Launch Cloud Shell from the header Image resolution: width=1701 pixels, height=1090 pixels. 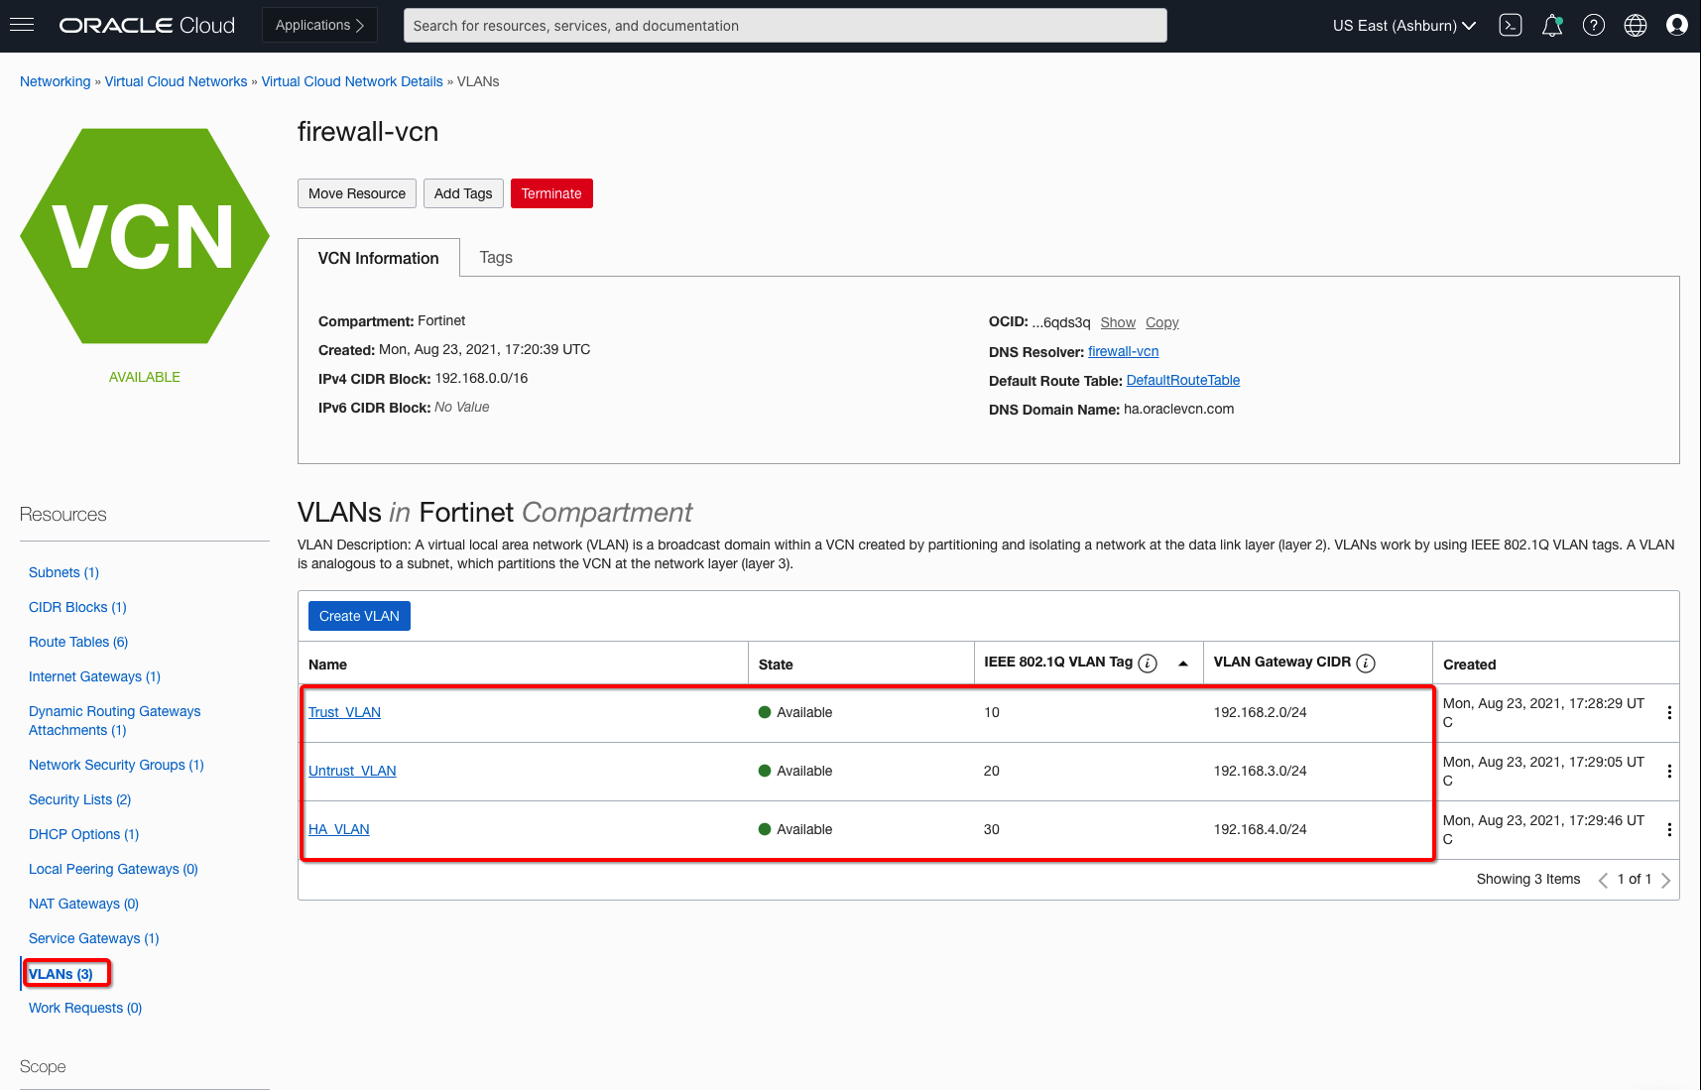tap(1511, 26)
